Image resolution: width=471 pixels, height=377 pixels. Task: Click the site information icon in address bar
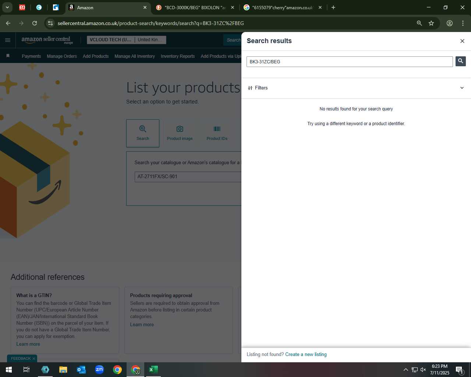50,23
